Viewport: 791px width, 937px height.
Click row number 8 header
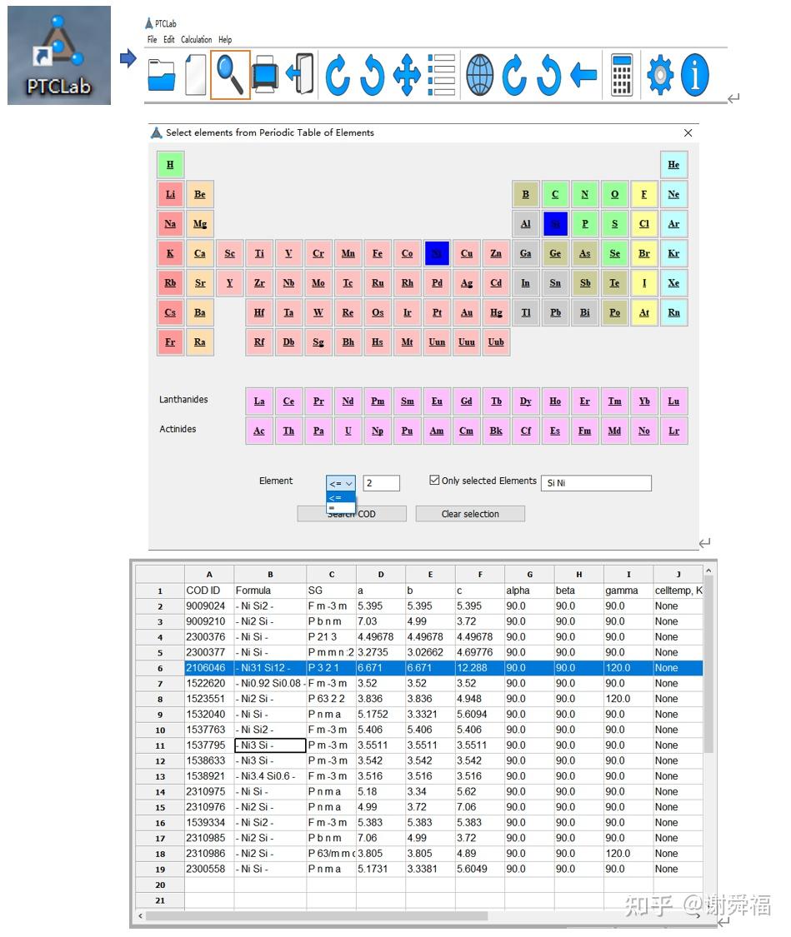click(x=160, y=699)
